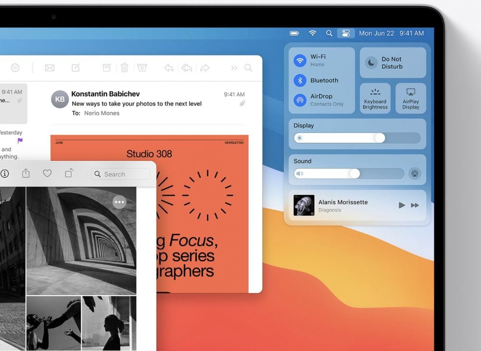Click the Display brightness slider
Image resolution: width=481 pixels, height=351 pixels.
point(357,138)
